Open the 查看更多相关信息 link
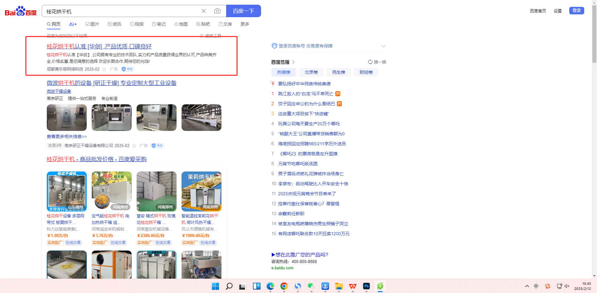This screenshot has width=597, height=293. [x=67, y=137]
